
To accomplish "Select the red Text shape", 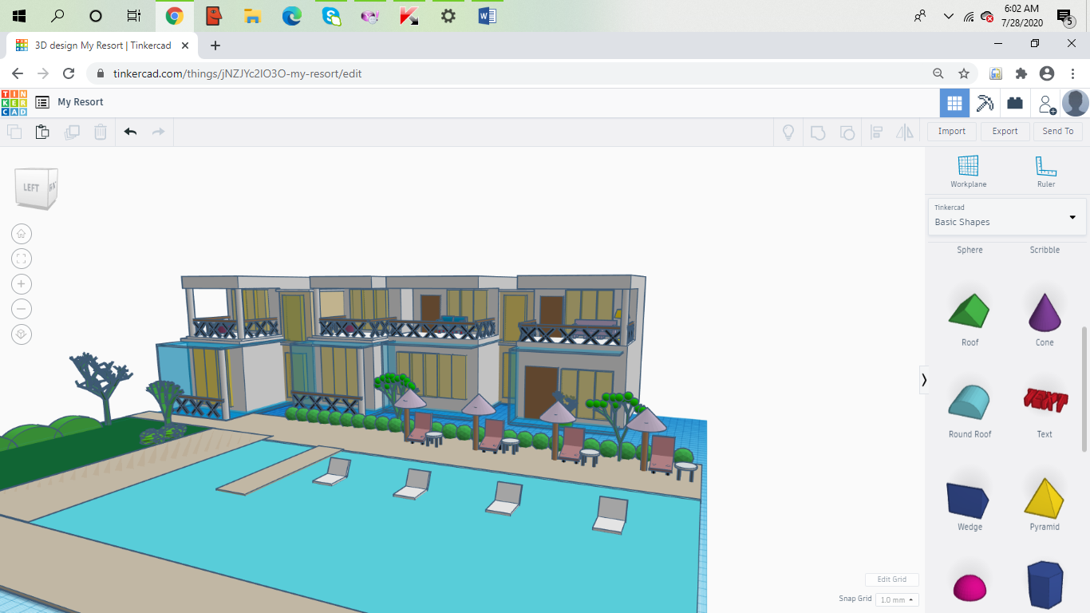I will coord(1045,401).
